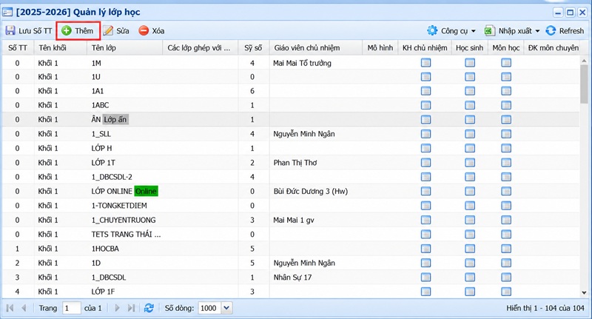Sort by Tên lớp column header
Image resolution: width=592 pixels, height=319 pixels.
[x=125, y=48]
